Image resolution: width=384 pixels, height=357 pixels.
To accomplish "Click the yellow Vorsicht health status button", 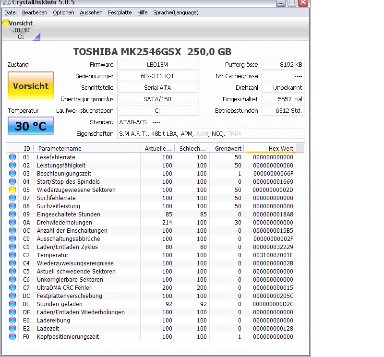I will [31, 85].
